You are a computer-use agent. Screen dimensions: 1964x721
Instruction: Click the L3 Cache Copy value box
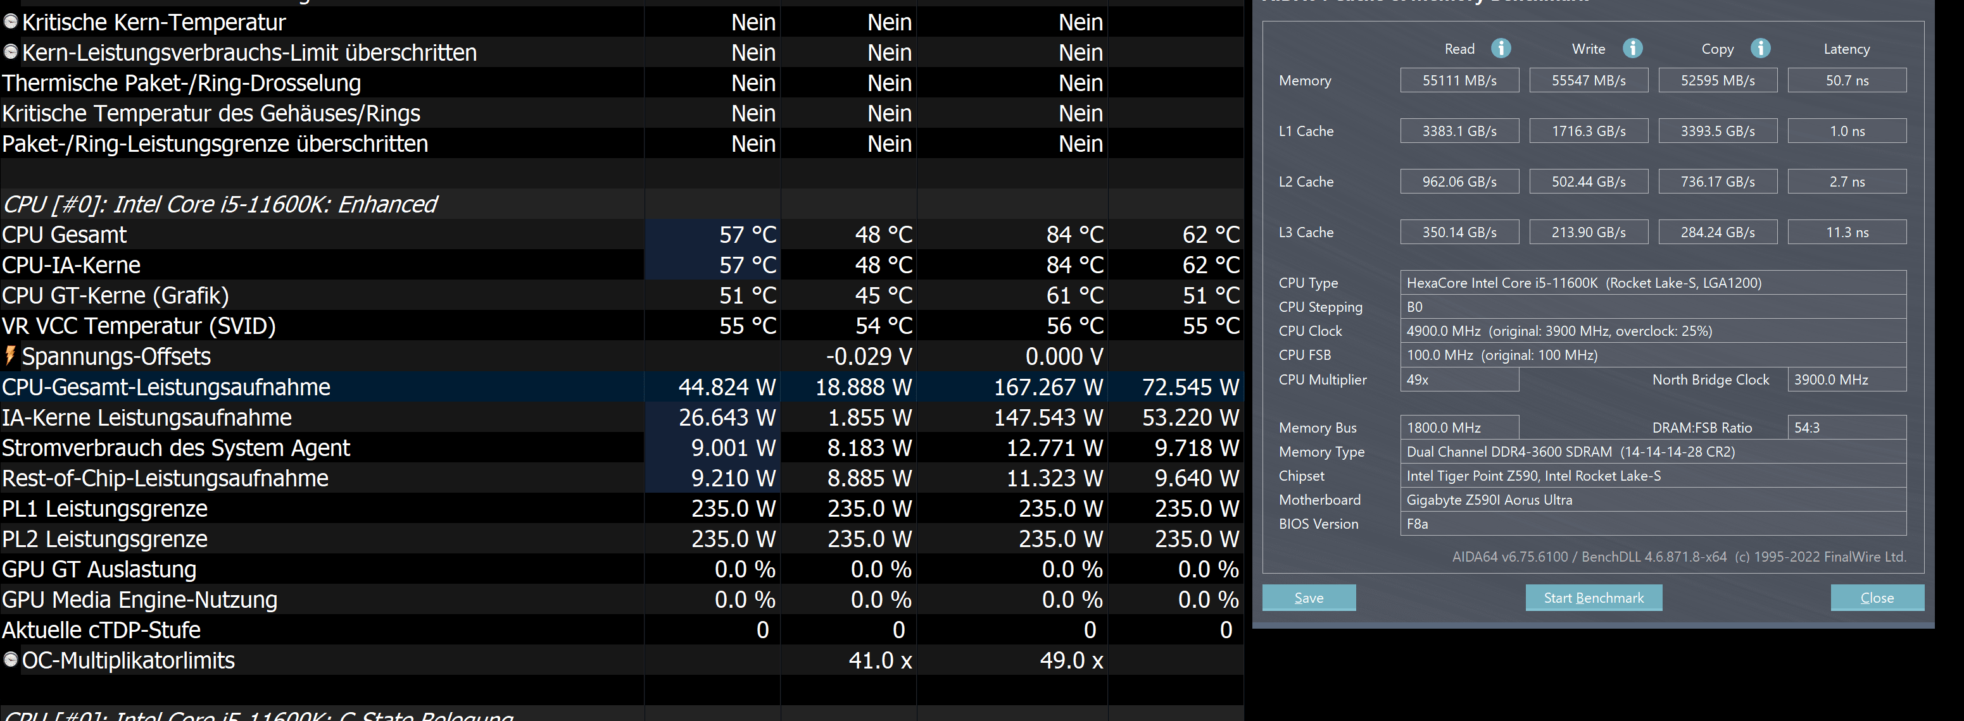1717,232
